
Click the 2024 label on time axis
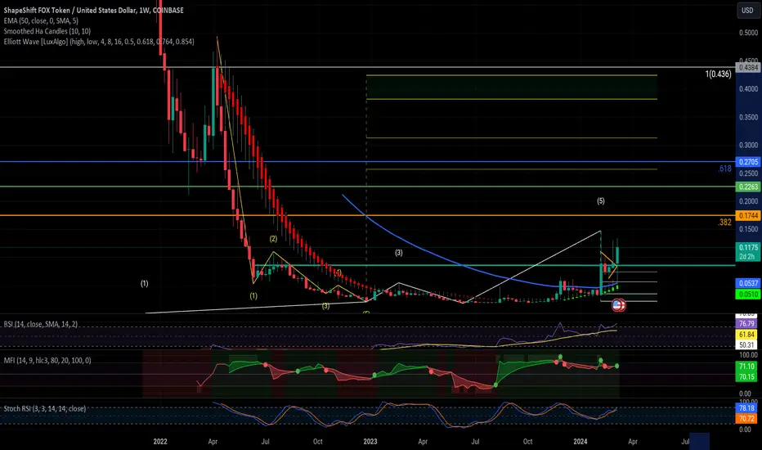[580, 442]
